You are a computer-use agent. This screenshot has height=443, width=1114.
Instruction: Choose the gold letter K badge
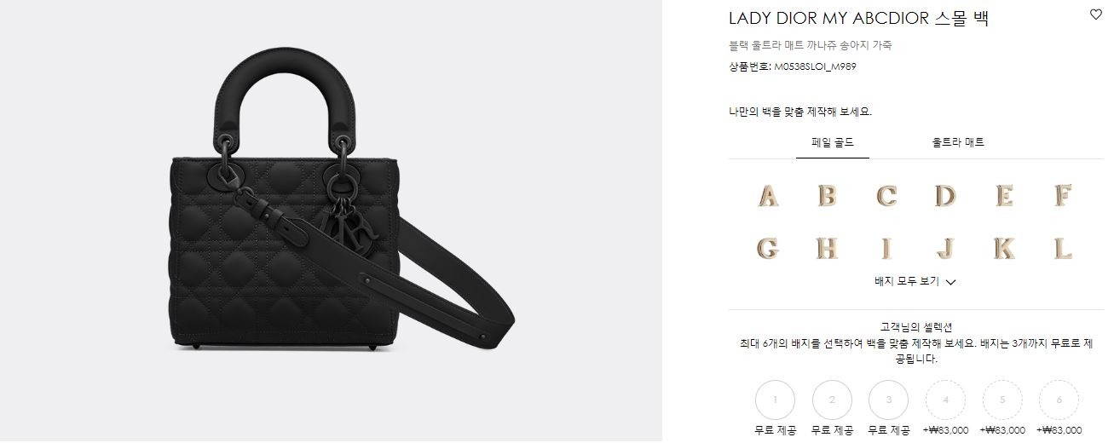coord(1004,249)
